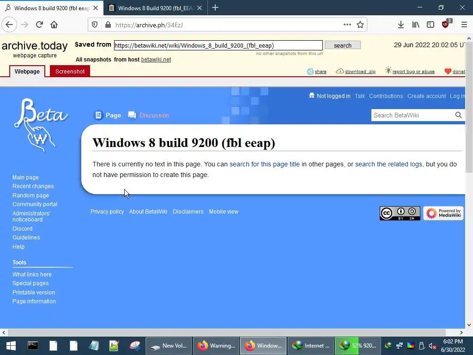Image resolution: width=473 pixels, height=355 pixels.
Task: Click the archive.today Saved from URL box
Action: [218, 45]
